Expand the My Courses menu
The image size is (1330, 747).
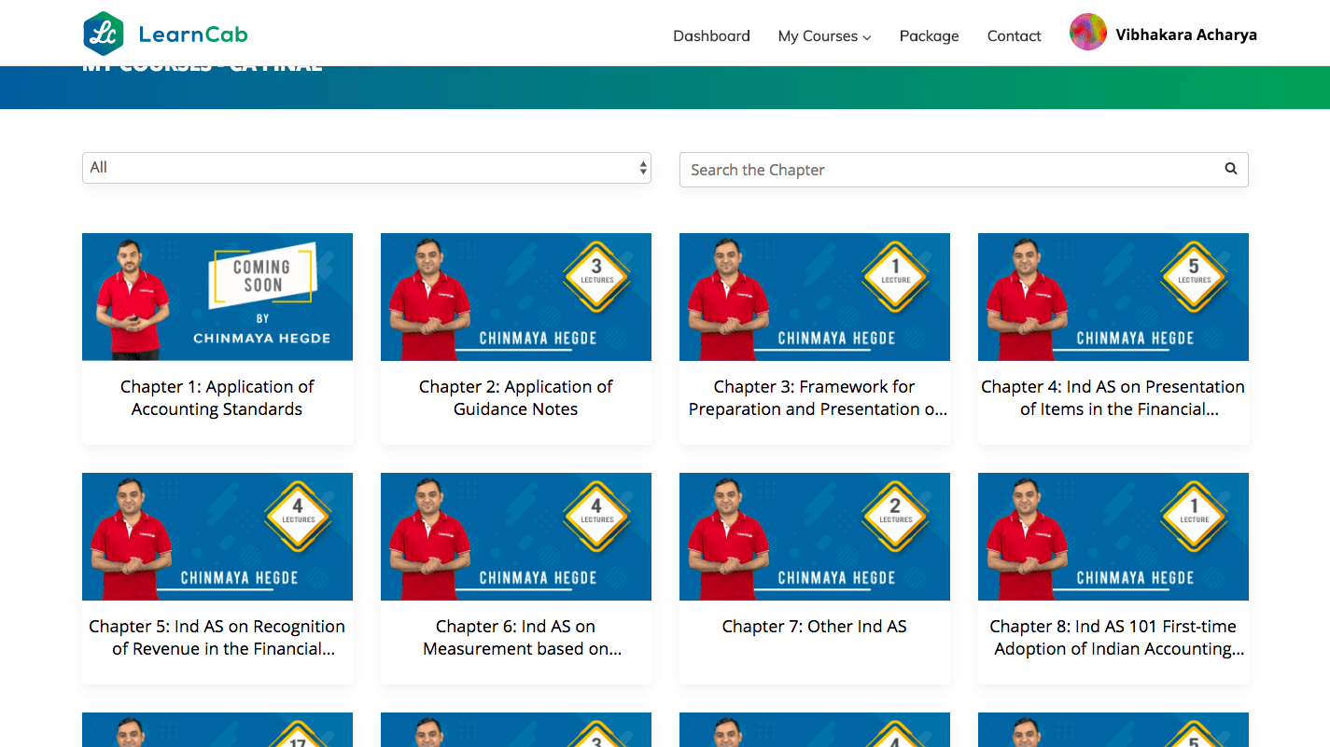click(824, 36)
